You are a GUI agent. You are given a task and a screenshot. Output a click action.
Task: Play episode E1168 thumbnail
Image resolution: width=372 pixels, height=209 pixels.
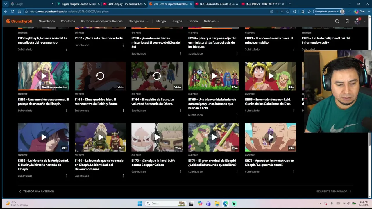[x=43, y=137]
